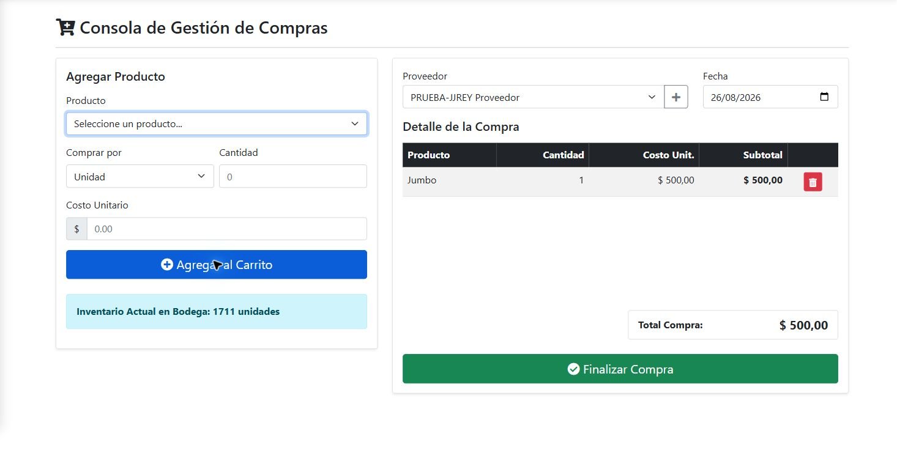Click the shopping cart icon in title

click(65, 28)
